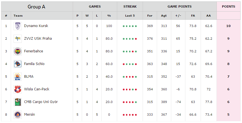Click the CMB Cargo Uni Györ logo

(18, 102)
